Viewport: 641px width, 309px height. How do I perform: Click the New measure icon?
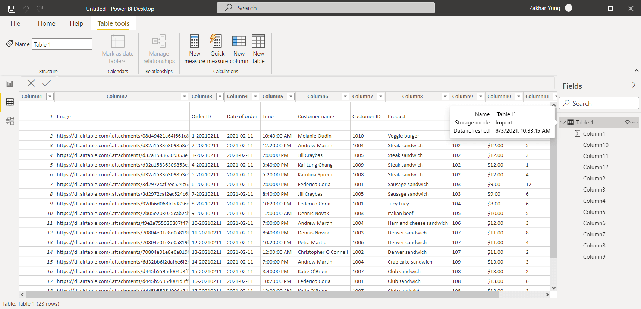[x=195, y=41]
